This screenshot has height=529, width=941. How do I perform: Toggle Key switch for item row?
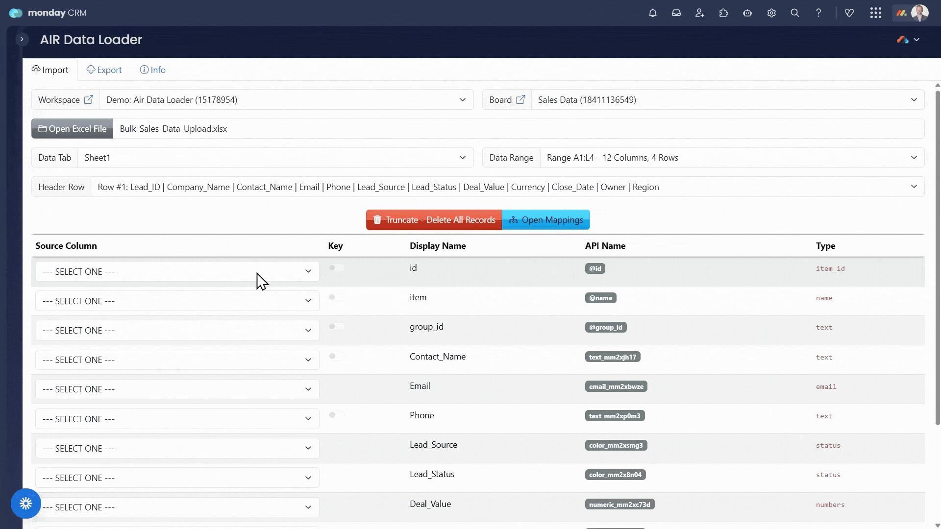(x=337, y=297)
